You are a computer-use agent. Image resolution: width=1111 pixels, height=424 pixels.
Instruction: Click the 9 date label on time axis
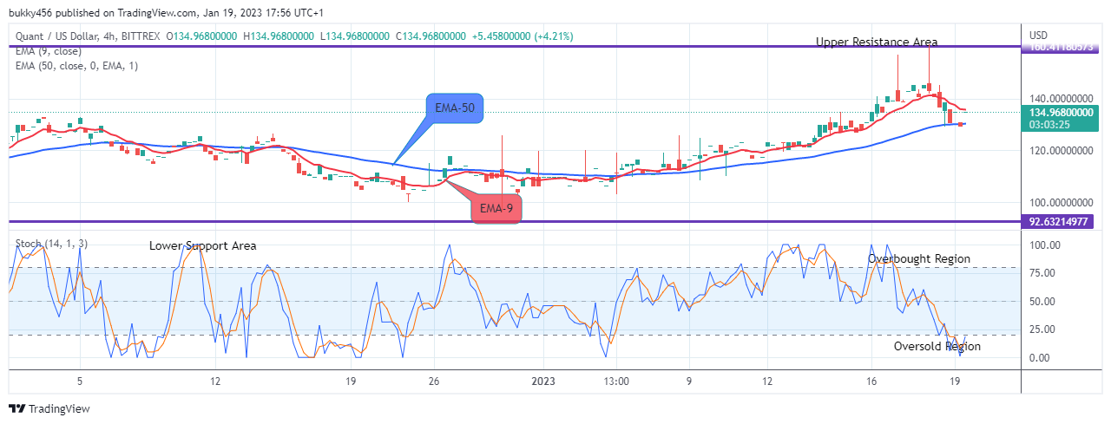(688, 382)
